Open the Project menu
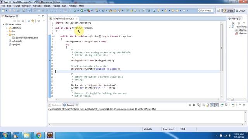The image size is (248, 139). point(56,6)
